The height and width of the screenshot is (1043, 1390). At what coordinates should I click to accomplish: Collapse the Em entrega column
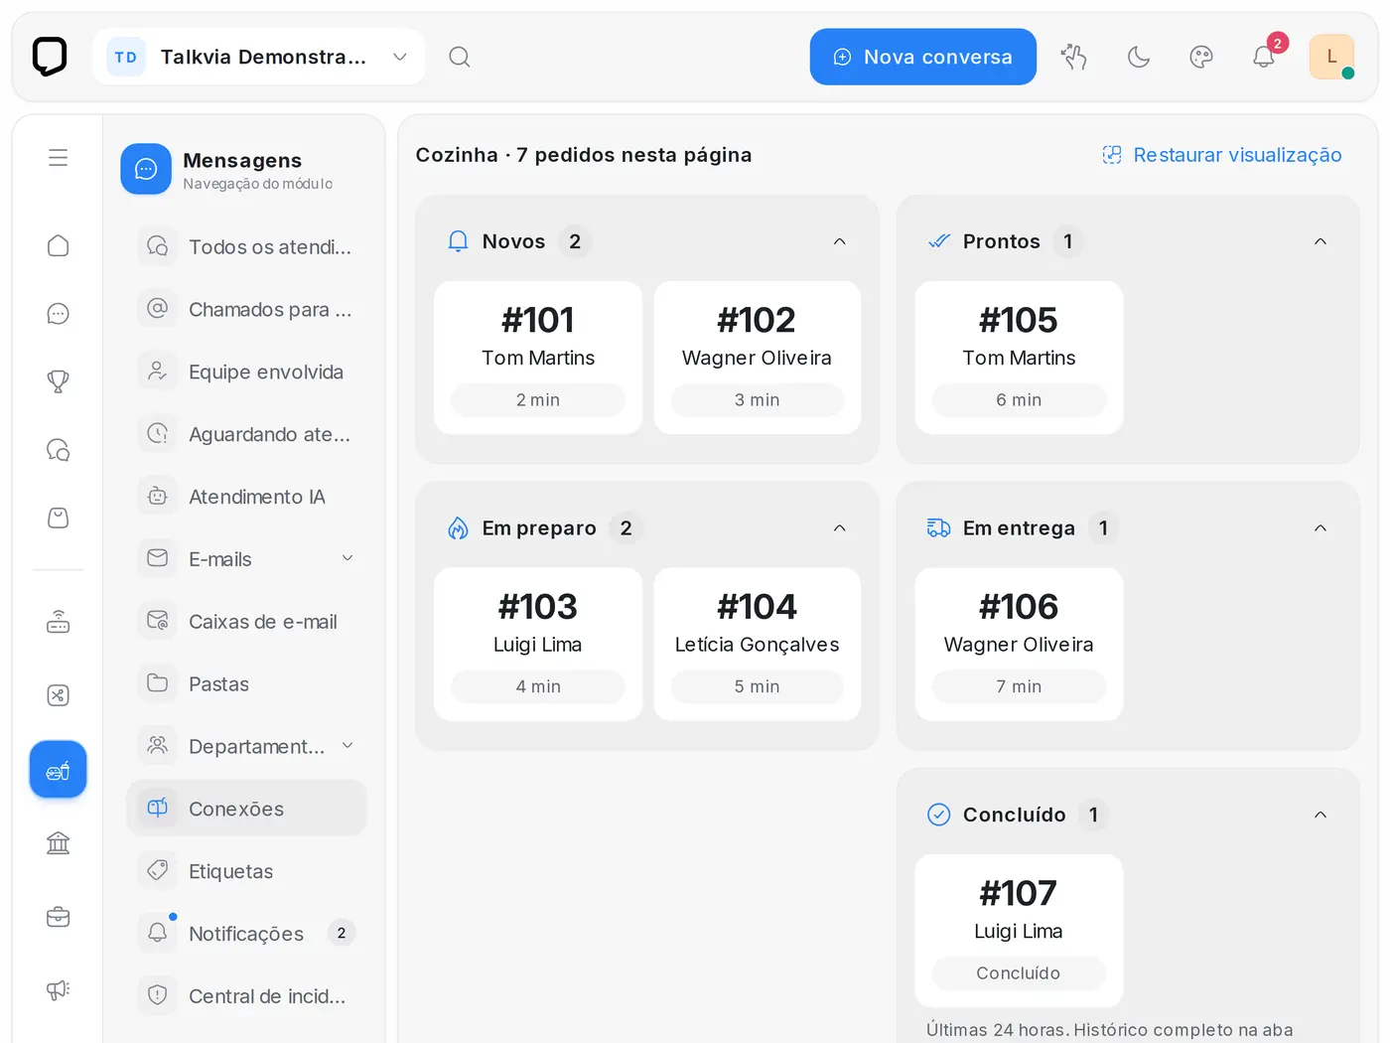(1320, 528)
